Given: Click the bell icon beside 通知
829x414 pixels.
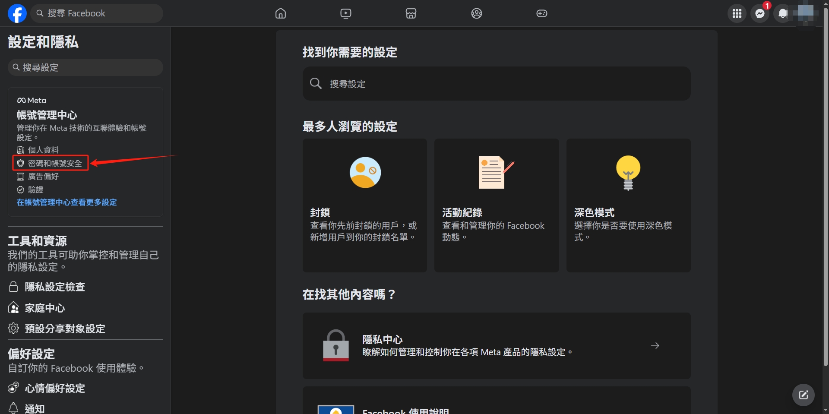Looking at the screenshot, I should (x=13, y=408).
